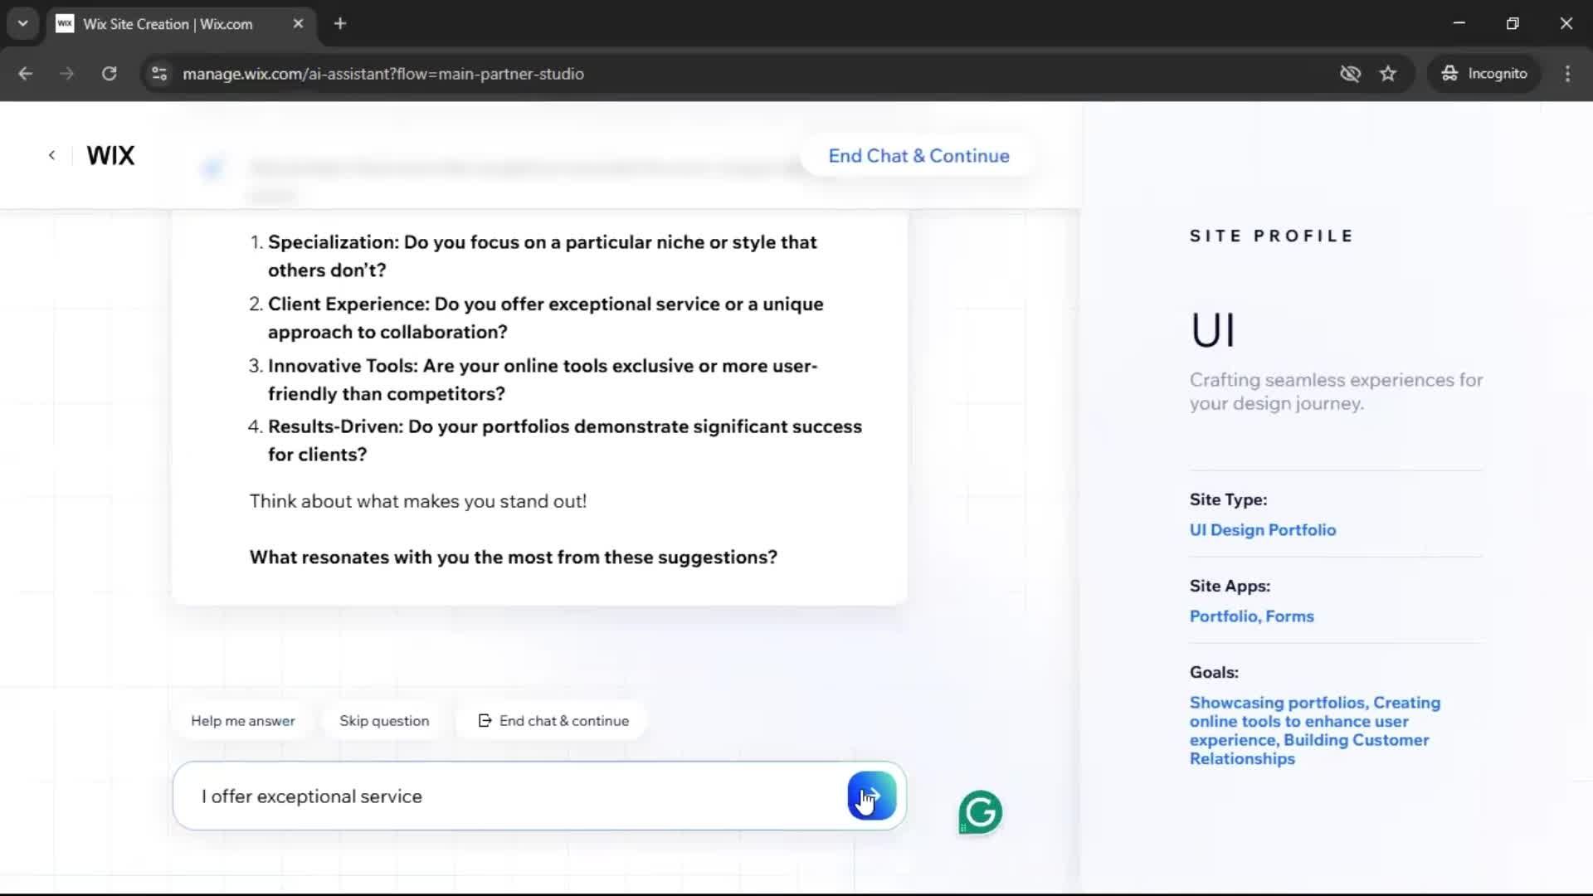Click the Results-Driven suggestion text

coord(564,441)
